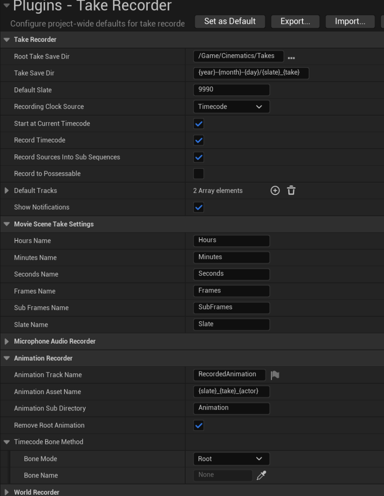Enable Record to Possessable

[x=198, y=174]
